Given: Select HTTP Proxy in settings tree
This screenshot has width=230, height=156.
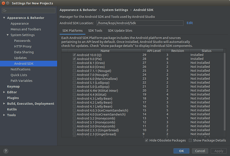Looking at the screenshot, I should (23, 46).
